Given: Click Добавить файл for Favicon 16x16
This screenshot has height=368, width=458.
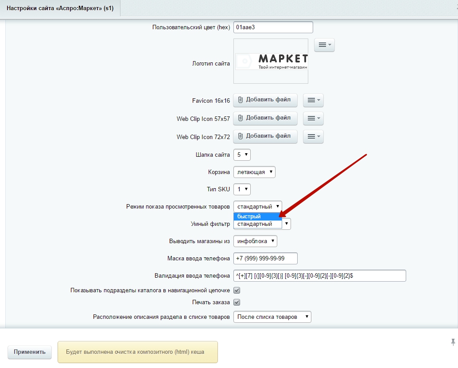Looking at the screenshot, I should pyautogui.click(x=265, y=100).
